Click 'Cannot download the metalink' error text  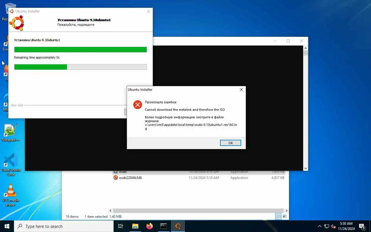click(185, 110)
